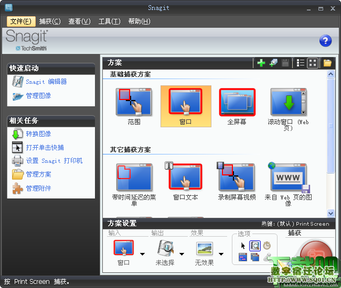Open the 帮助(H) menu
Image resolution: width=341 pixels, height=288 pixels.
[139, 21]
